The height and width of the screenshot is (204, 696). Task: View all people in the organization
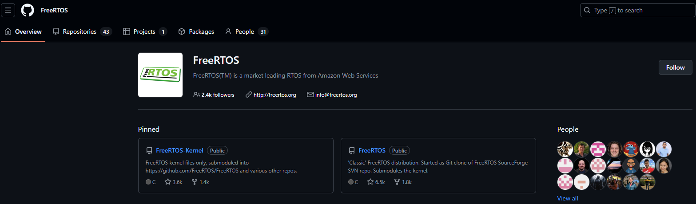568,198
